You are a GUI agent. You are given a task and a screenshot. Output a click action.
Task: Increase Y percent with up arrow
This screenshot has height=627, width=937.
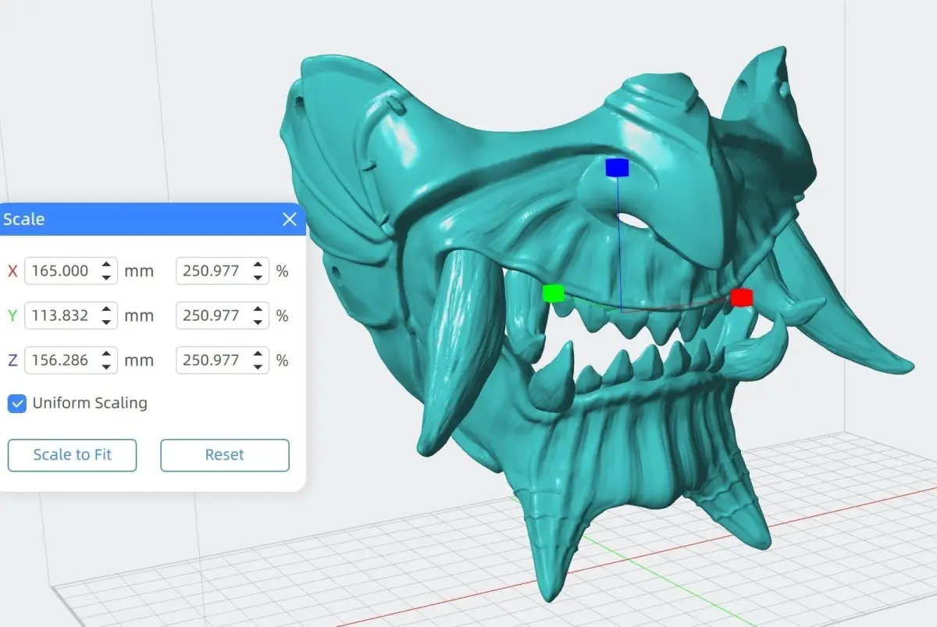click(x=258, y=309)
